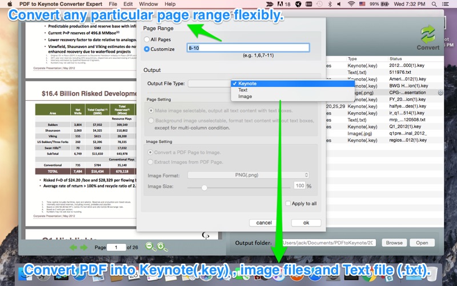Select the q1pre...inal_2012_ row
The height and width of the screenshot is (286, 457).
(x=384, y=133)
